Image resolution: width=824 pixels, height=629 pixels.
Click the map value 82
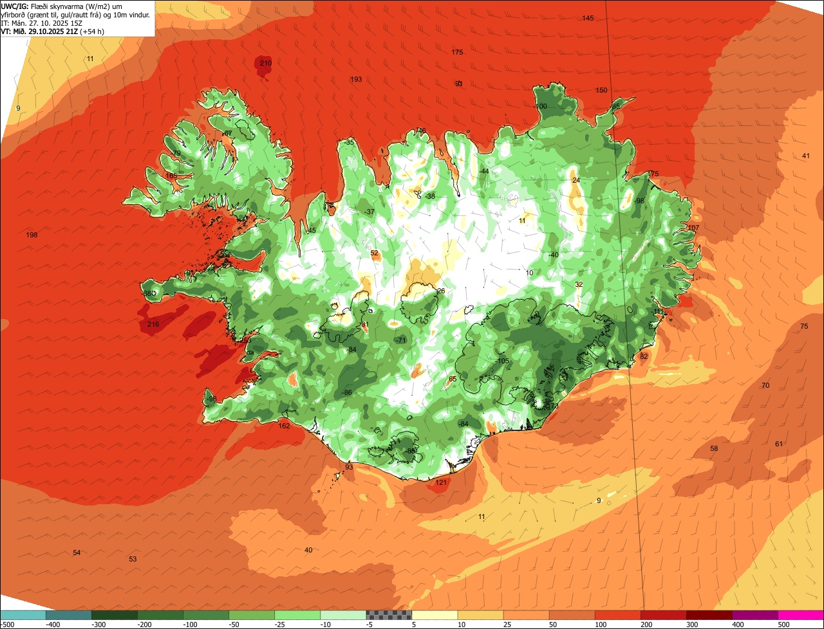tap(644, 356)
